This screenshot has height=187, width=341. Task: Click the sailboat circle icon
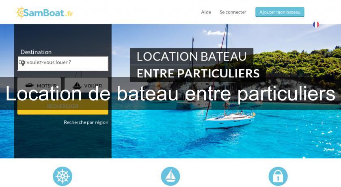click(170, 176)
